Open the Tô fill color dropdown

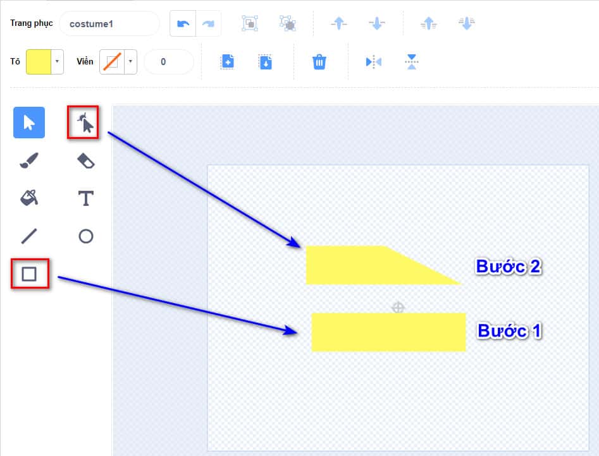coord(58,62)
